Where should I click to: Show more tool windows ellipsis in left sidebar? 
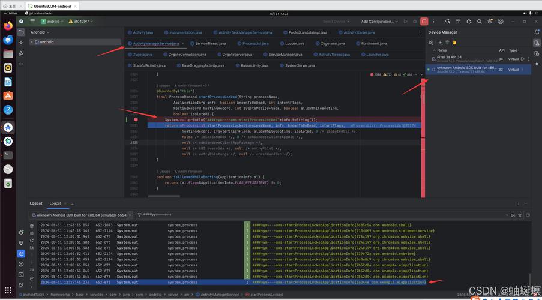pyautogui.click(x=21, y=64)
